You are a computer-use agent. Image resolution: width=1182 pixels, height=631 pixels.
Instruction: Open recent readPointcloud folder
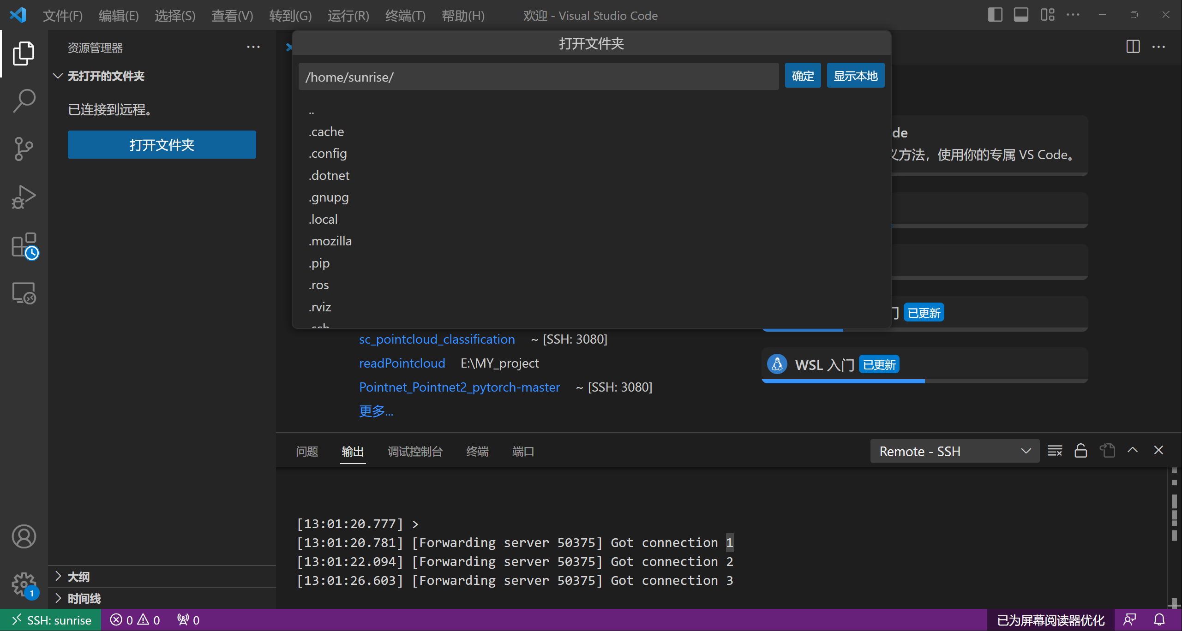(x=402, y=363)
